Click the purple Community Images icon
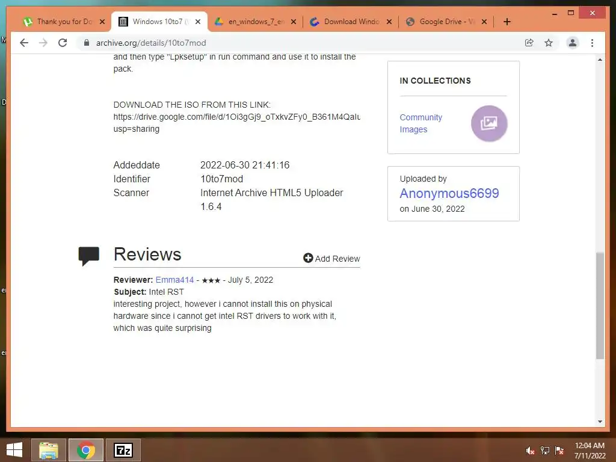The height and width of the screenshot is (462, 616). pos(489,123)
